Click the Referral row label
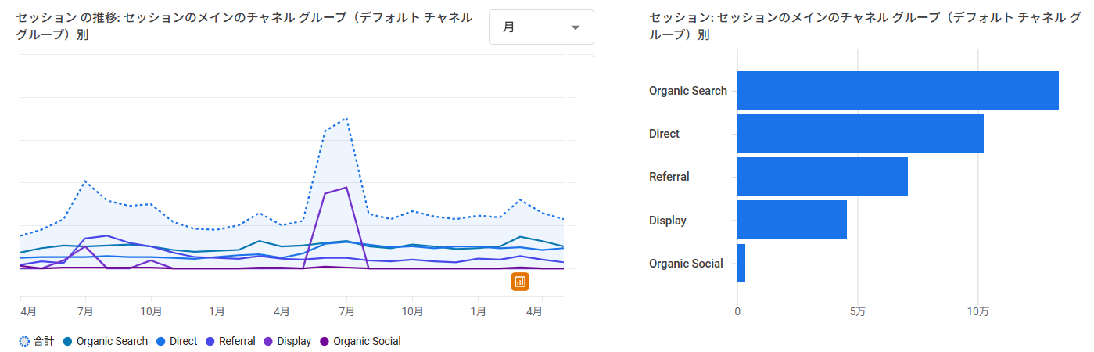This screenshot has height=352, width=1094. pos(669,177)
